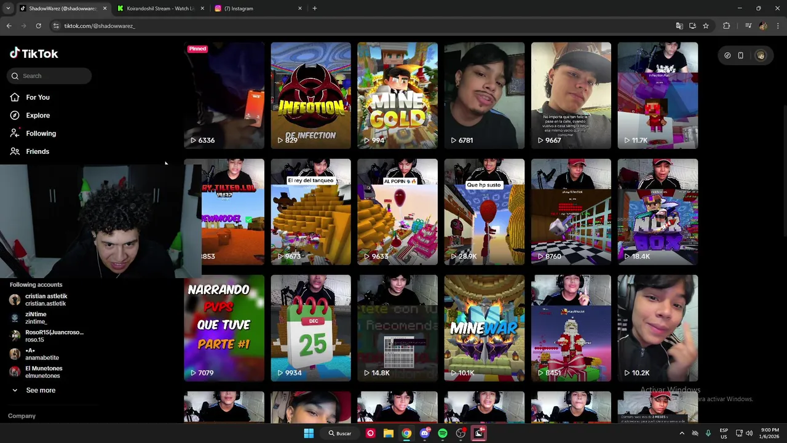This screenshot has width=787, height=443.
Task: Click the TikTok Search field
Action: point(50,76)
